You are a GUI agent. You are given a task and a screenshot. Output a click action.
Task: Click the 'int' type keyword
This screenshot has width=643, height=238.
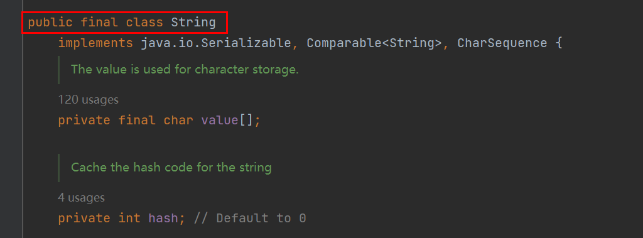coord(129,218)
